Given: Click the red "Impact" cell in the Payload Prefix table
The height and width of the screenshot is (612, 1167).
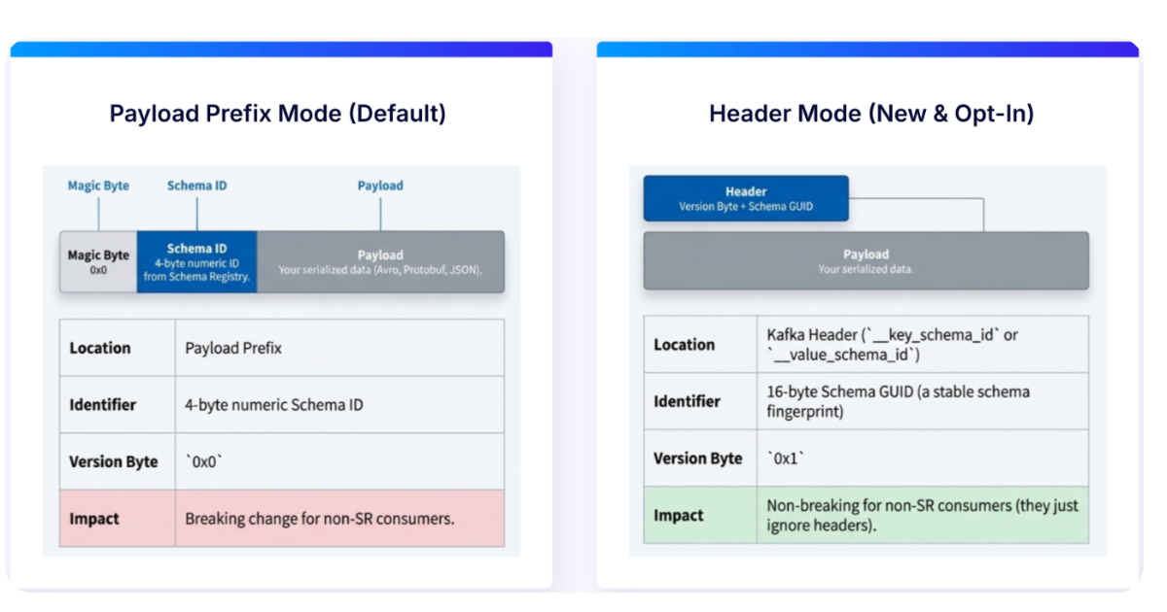Looking at the screenshot, I should pos(118,518).
